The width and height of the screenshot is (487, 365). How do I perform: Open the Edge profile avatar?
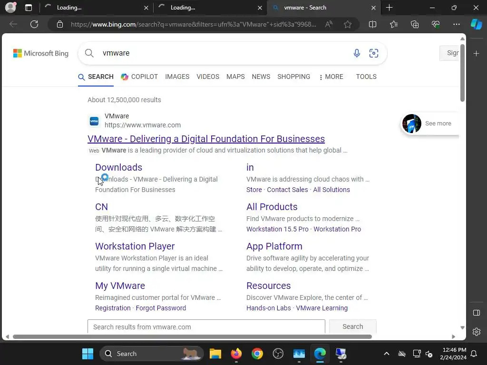coord(10,8)
